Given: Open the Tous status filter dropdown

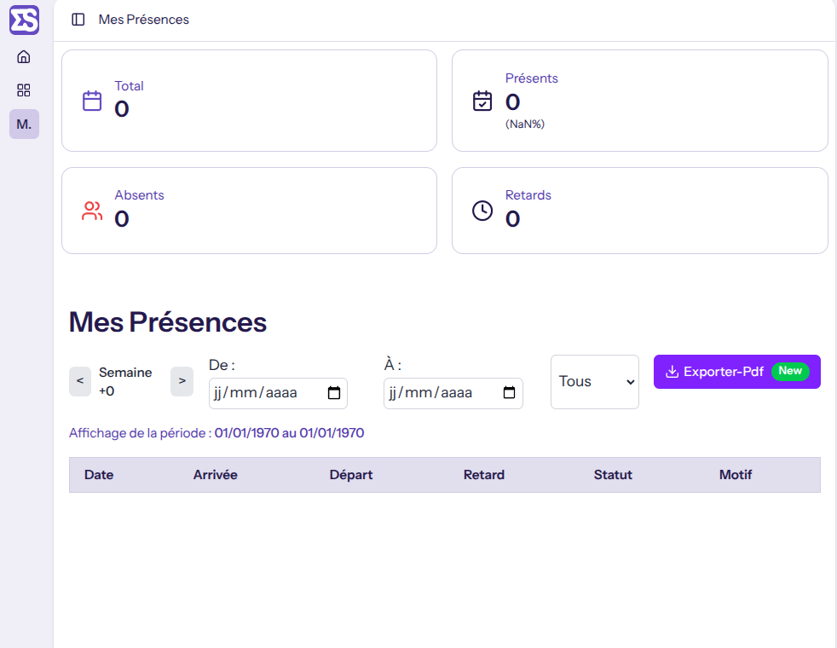Looking at the screenshot, I should (594, 381).
